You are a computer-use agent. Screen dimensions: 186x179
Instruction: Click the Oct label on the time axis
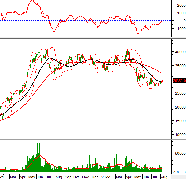point(76,177)
